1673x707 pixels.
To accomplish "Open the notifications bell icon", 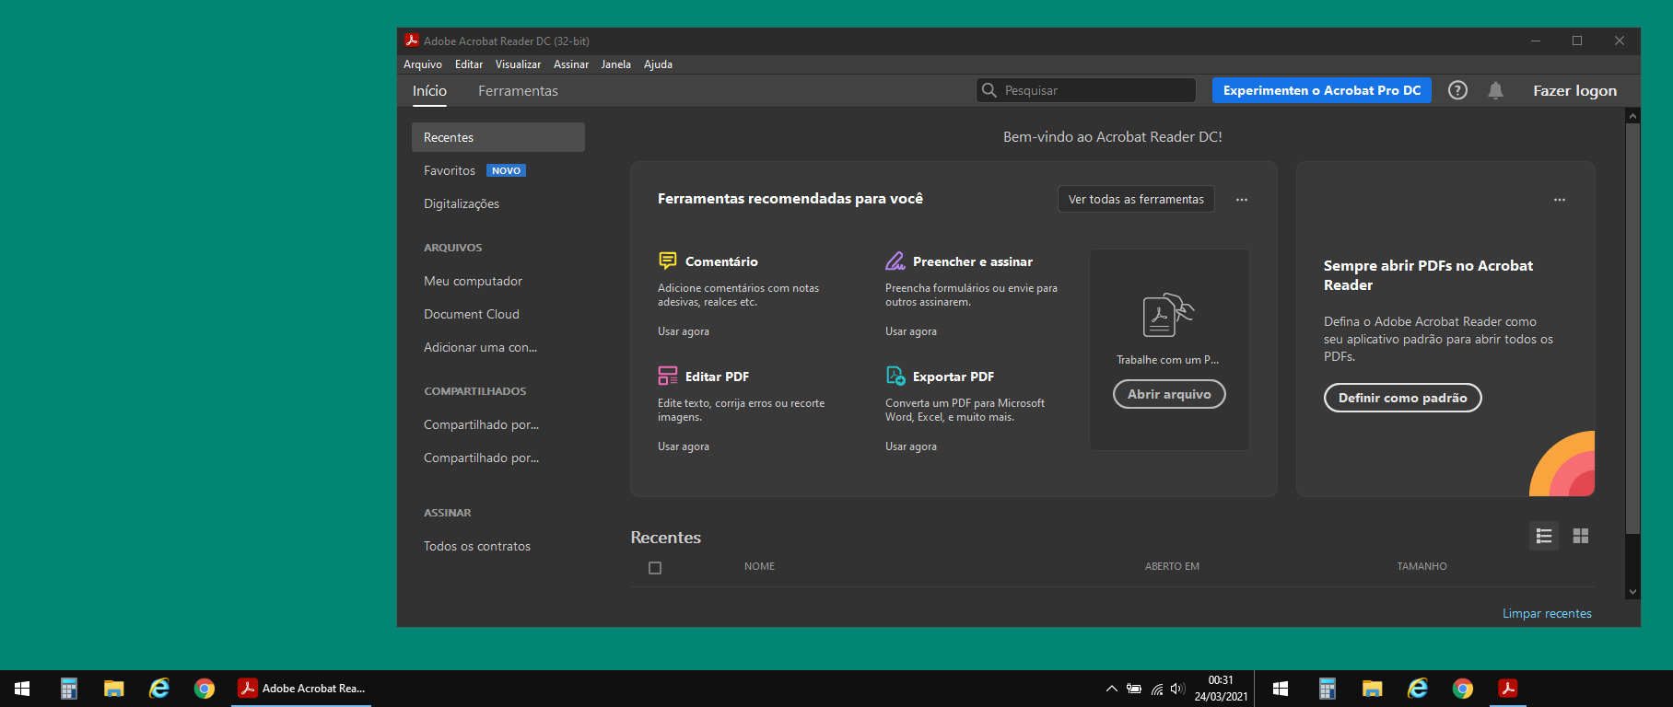I will click(1495, 90).
